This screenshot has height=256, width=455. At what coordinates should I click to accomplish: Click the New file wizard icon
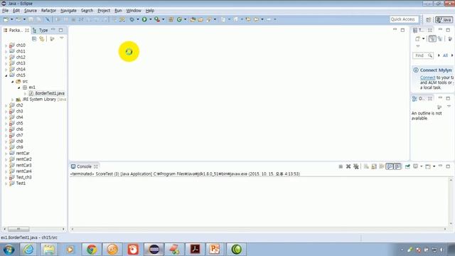(x=6, y=19)
